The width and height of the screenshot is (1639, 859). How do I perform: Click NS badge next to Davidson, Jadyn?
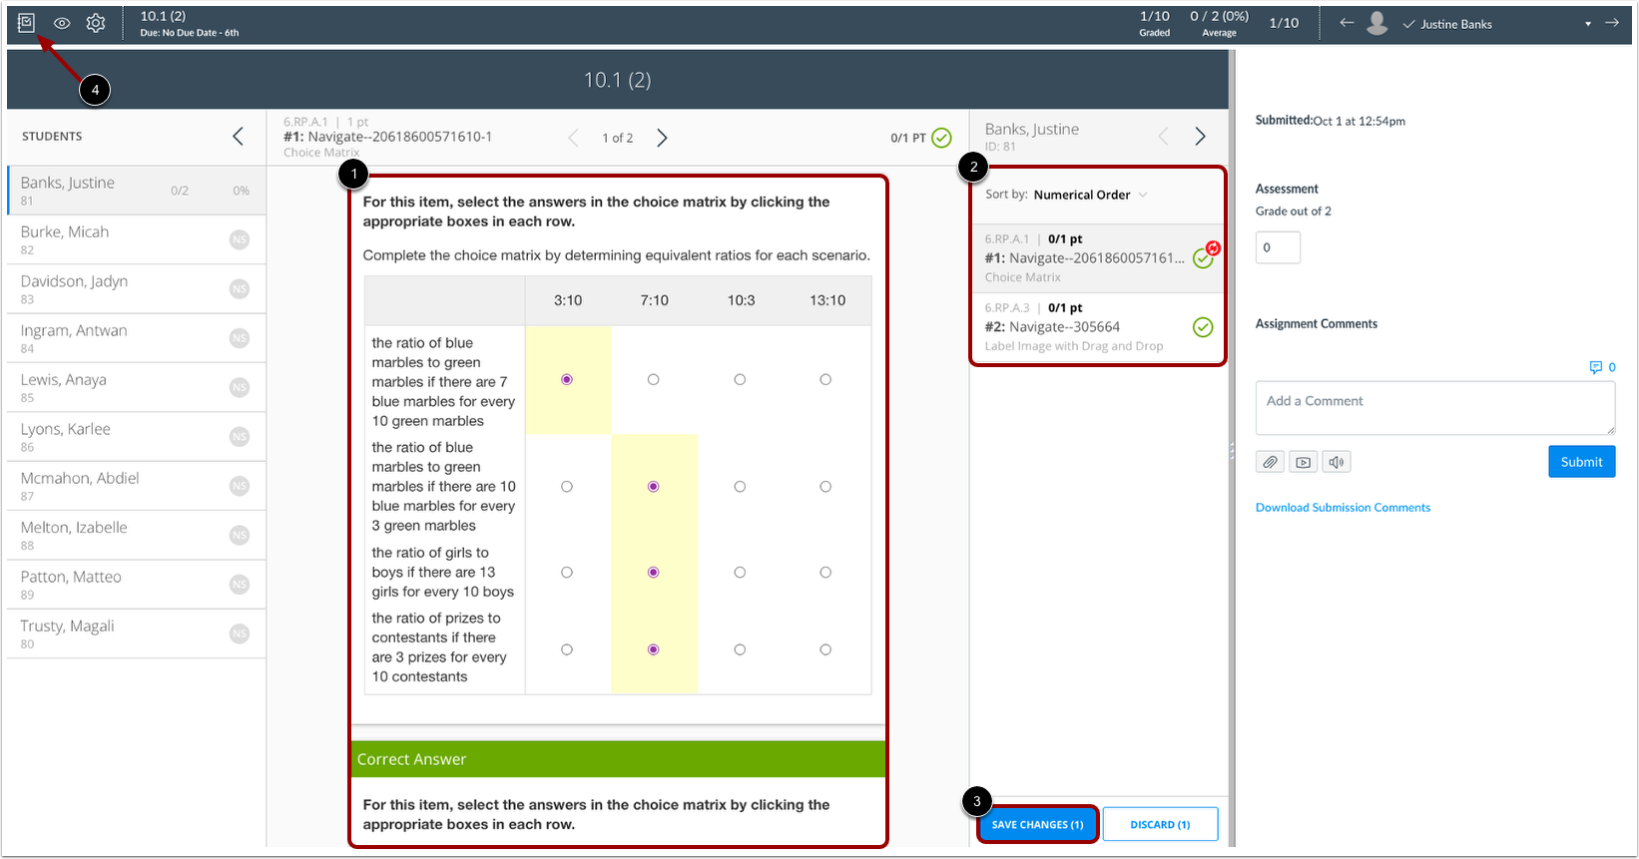click(x=240, y=289)
